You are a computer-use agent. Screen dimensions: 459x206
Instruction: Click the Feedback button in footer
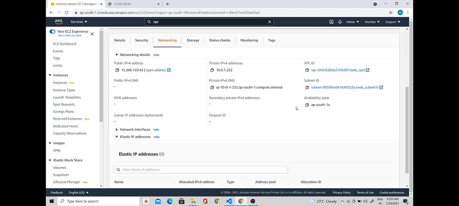pos(56,193)
